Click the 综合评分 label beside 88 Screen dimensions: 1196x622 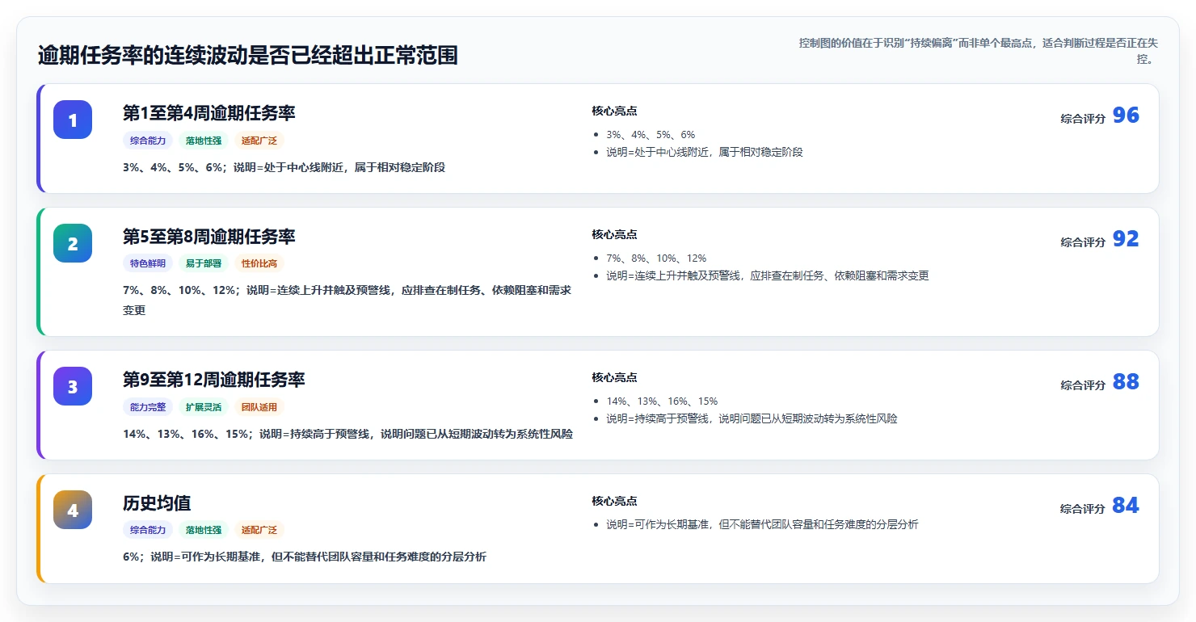[x=1083, y=385]
